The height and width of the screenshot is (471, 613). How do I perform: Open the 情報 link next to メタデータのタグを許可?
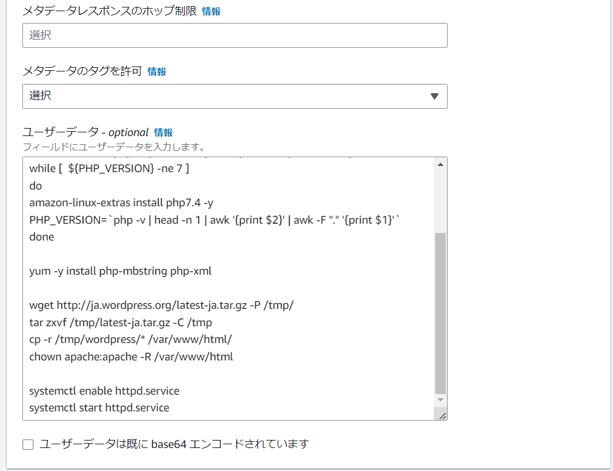[157, 71]
